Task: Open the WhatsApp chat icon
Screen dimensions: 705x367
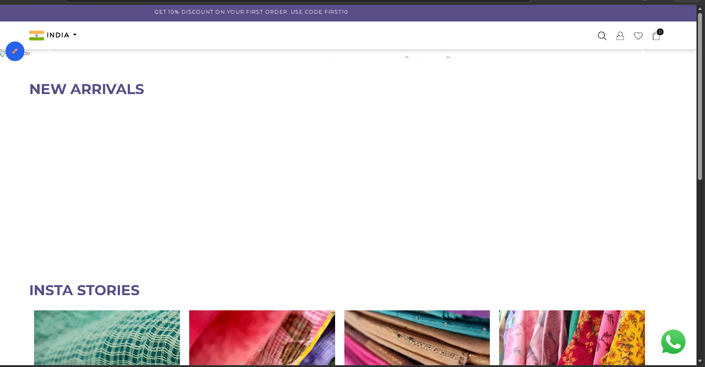Action: tap(673, 342)
